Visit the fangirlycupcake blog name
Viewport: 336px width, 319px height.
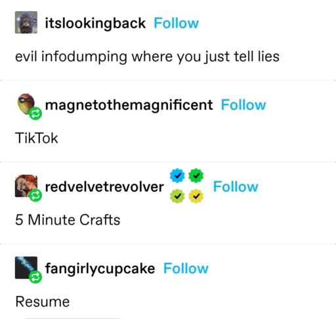[100, 268]
